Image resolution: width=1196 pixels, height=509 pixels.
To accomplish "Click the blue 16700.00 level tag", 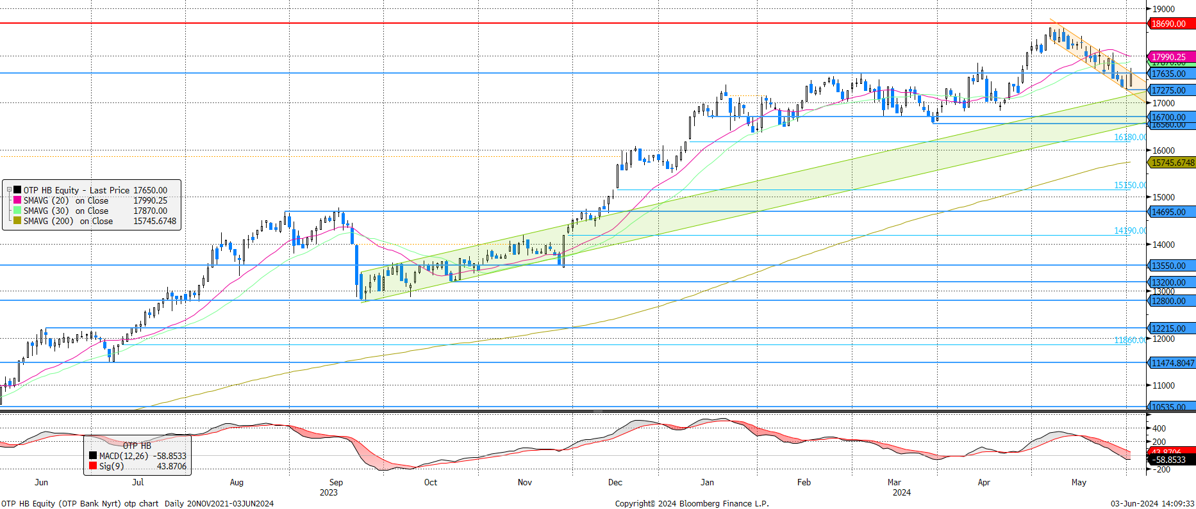I will pos(1172,117).
